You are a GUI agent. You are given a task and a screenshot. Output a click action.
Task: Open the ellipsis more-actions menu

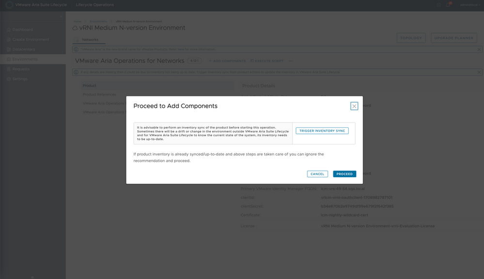[x=291, y=61]
